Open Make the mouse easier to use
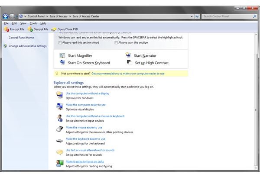Viewport: 260px width, 174px height. click(84, 128)
